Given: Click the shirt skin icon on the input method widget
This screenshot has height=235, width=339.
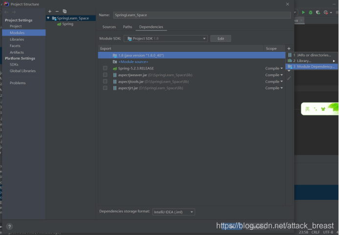Looking at the screenshot, I should (x=323, y=109).
